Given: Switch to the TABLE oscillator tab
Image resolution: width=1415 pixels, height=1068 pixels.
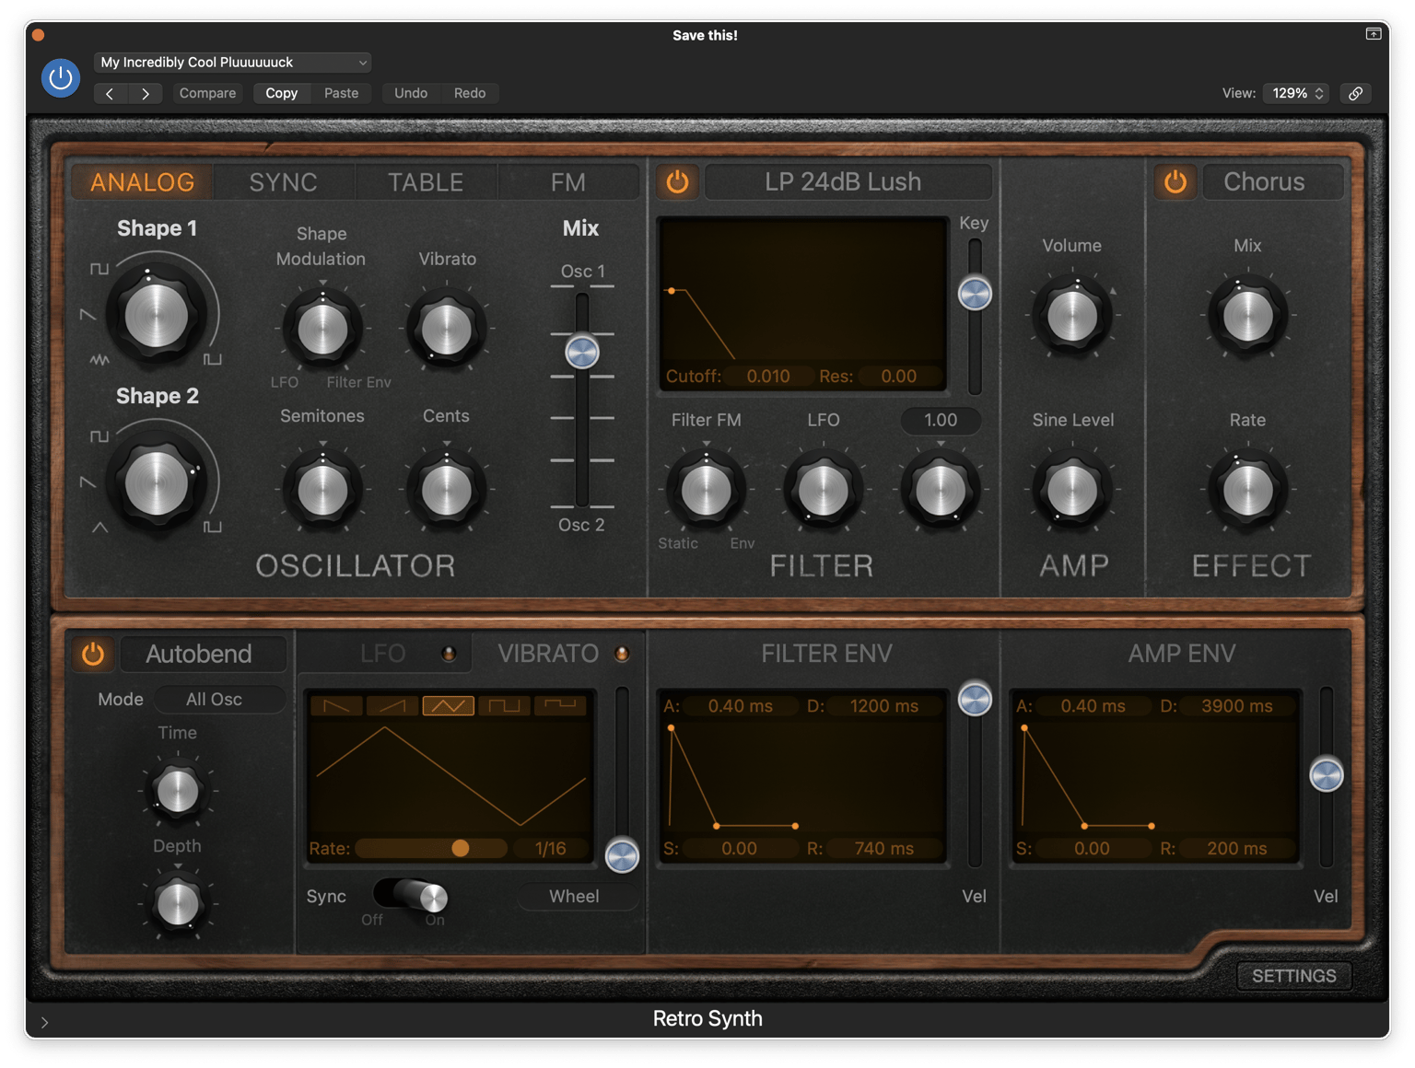Looking at the screenshot, I should (x=426, y=181).
